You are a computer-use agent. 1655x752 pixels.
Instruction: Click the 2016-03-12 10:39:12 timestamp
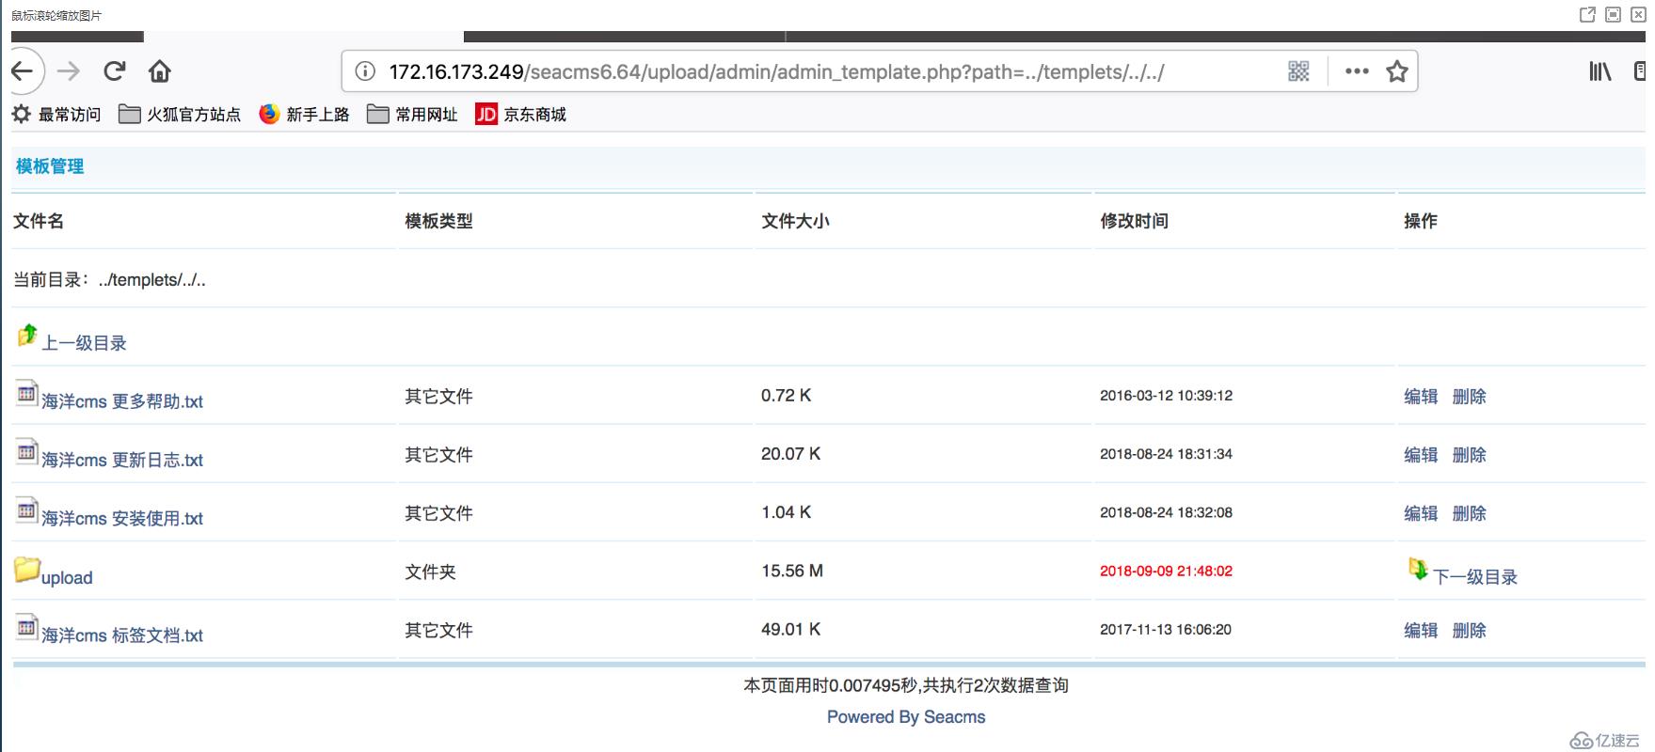click(1166, 396)
